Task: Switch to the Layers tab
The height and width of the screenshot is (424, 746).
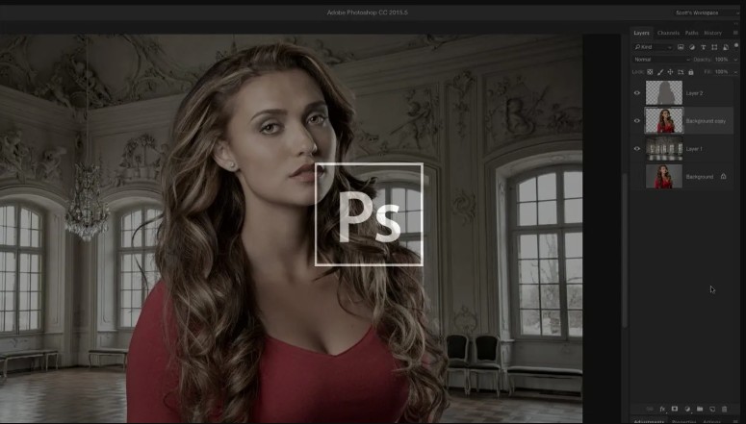Action: point(641,33)
